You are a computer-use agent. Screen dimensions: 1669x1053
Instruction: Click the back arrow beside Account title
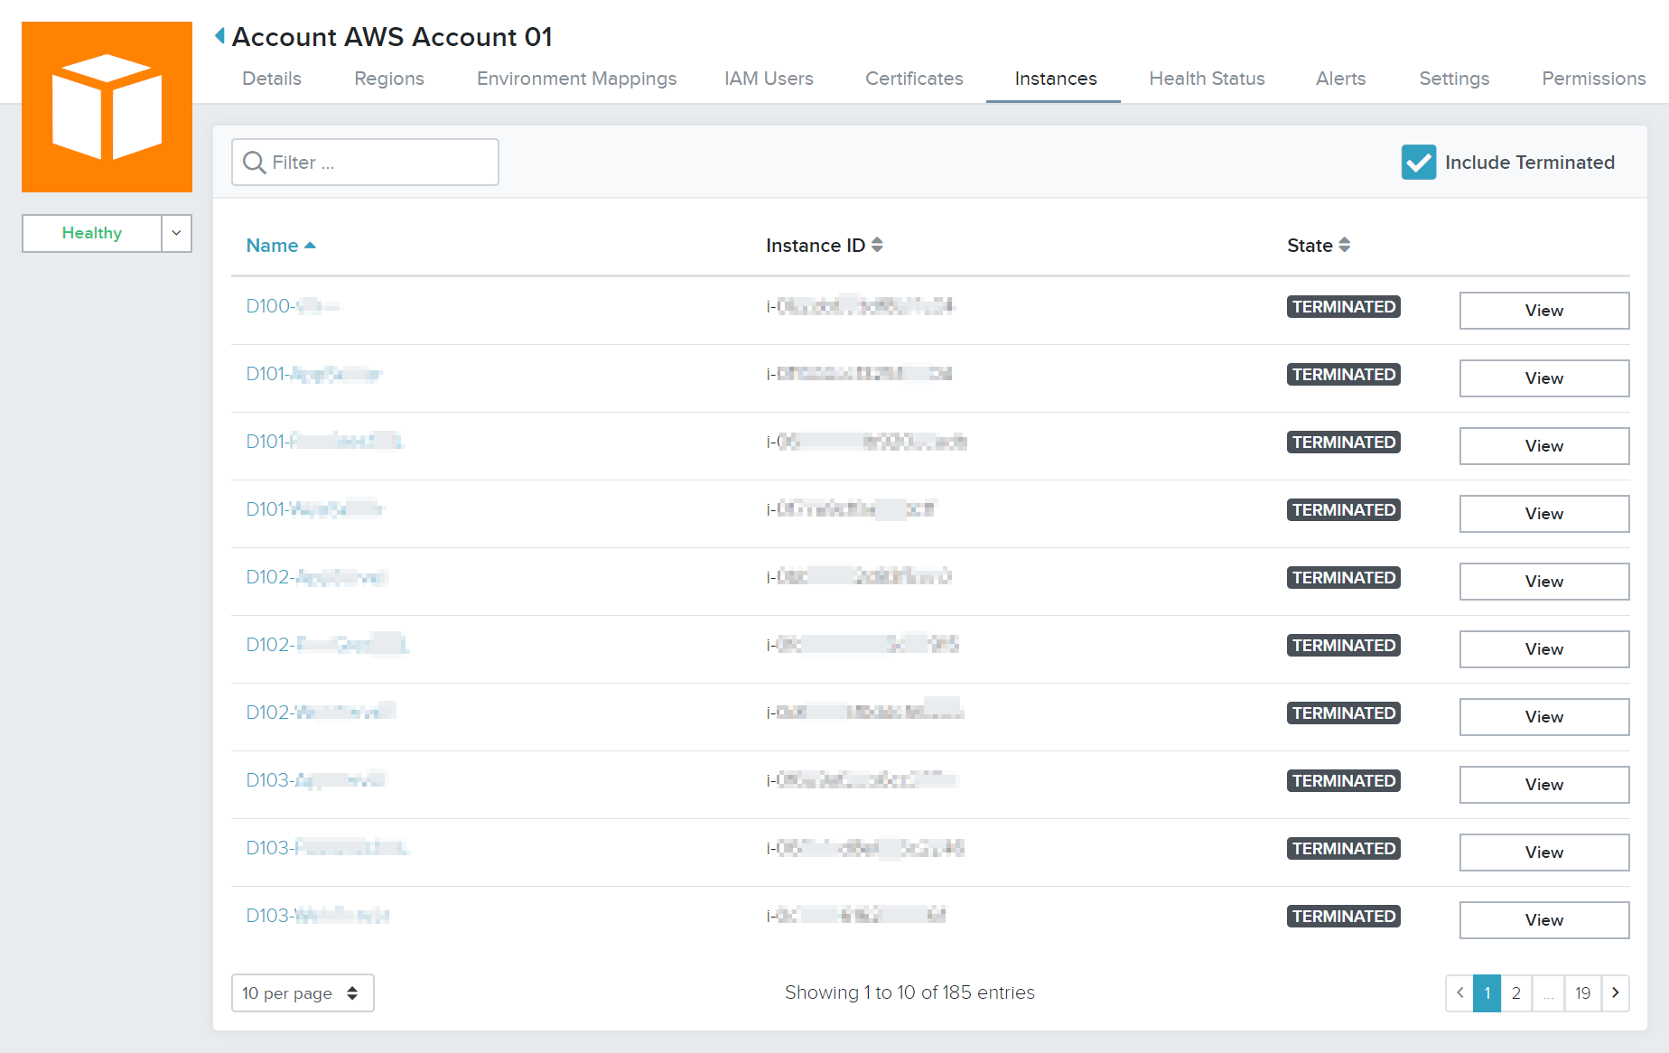[219, 36]
